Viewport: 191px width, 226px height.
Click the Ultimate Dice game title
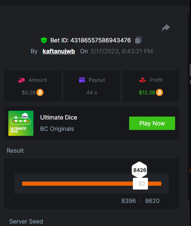click(59, 117)
